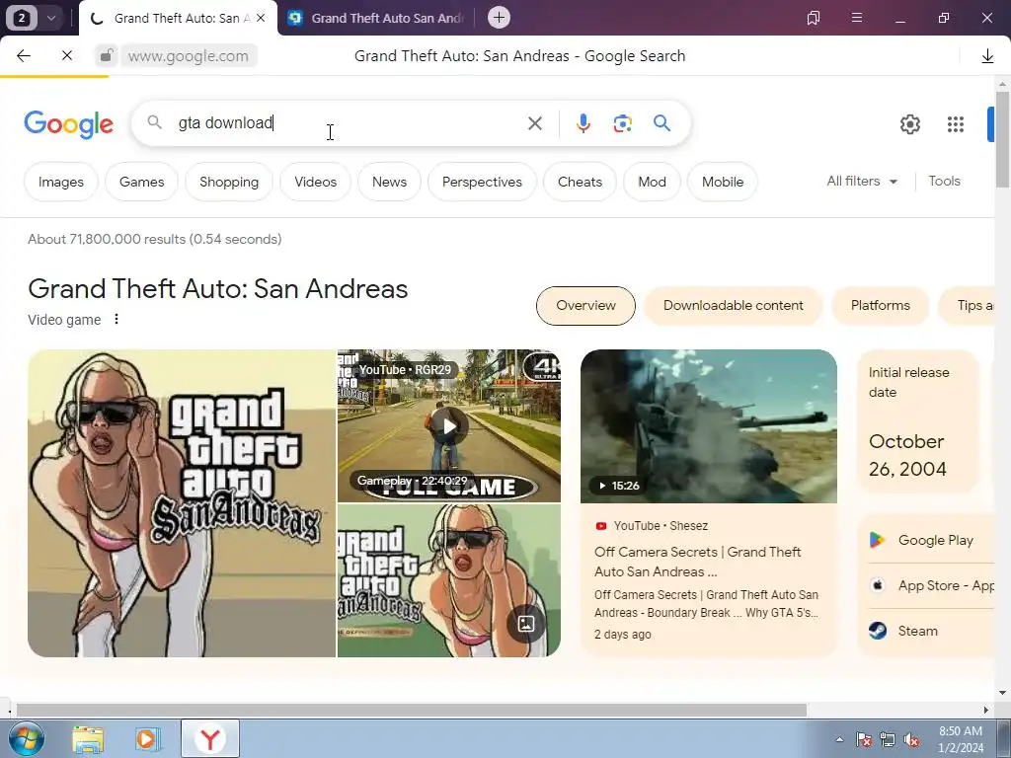The height and width of the screenshot is (758, 1011).
Task: Click Yandex browser taskbar icon
Action: 210,738
